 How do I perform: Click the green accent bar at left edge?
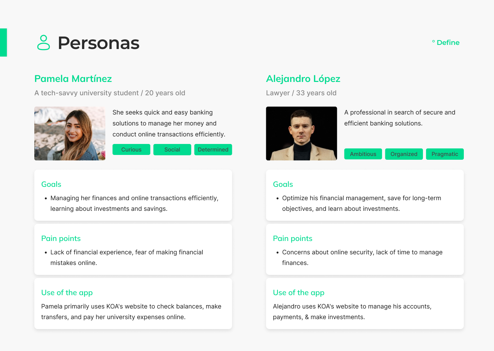[3, 43]
